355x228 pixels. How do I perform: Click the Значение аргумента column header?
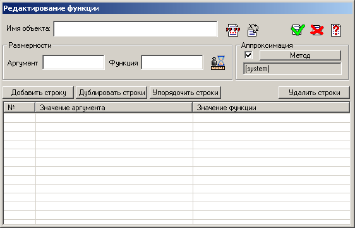(114, 108)
